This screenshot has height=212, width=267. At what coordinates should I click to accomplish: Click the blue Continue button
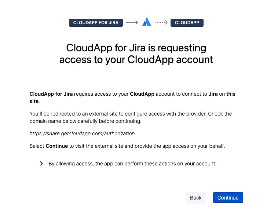[x=228, y=198]
